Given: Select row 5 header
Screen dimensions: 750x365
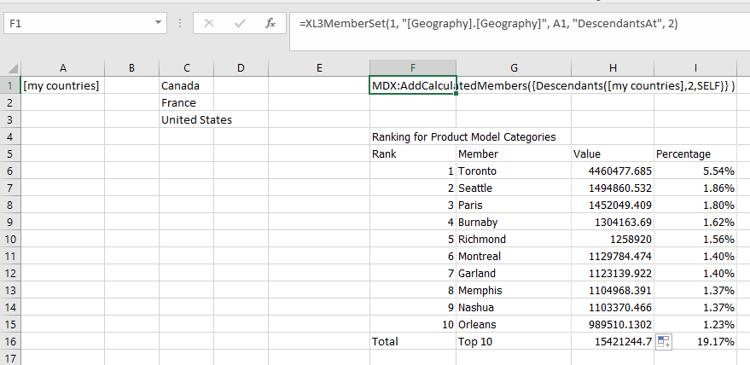Looking at the screenshot, I should point(10,154).
